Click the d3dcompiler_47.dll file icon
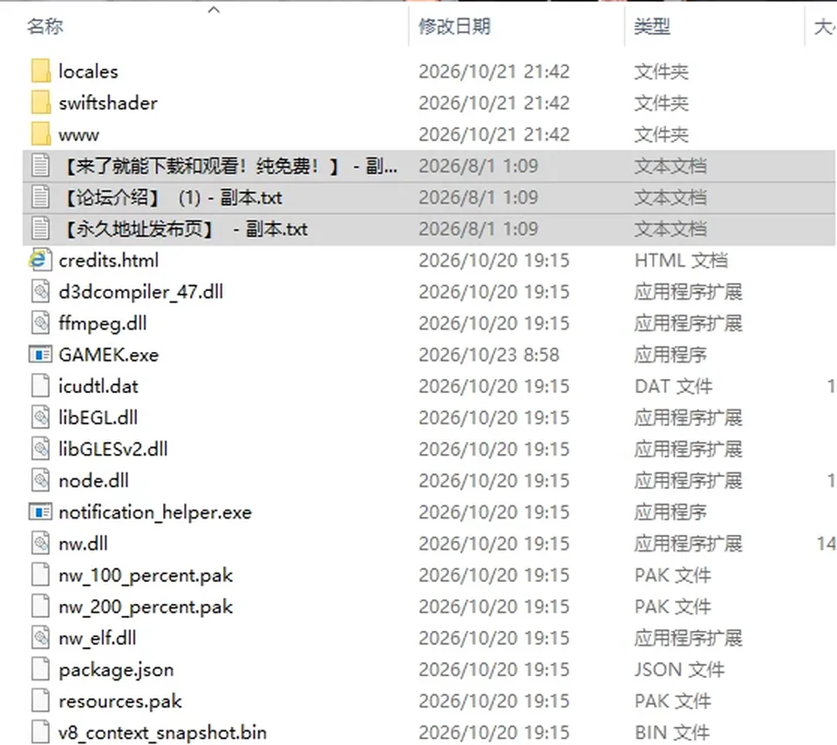 click(41, 291)
